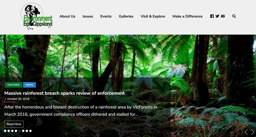Select the last slider dot
The image size is (256, 137).
30,131
